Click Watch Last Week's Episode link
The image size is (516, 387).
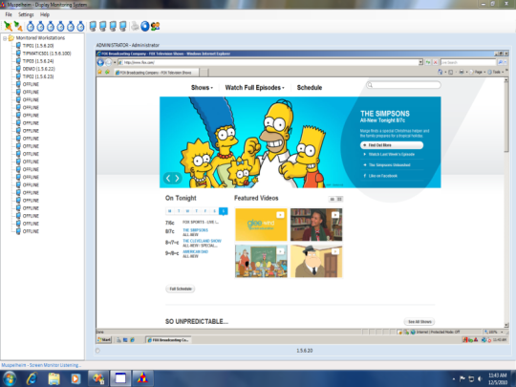click(391, 155)
